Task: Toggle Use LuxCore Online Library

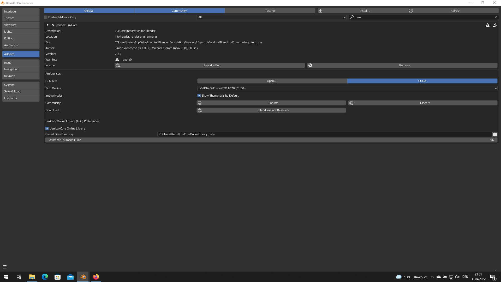Action: pyautogui.click(x=47, y=128)
